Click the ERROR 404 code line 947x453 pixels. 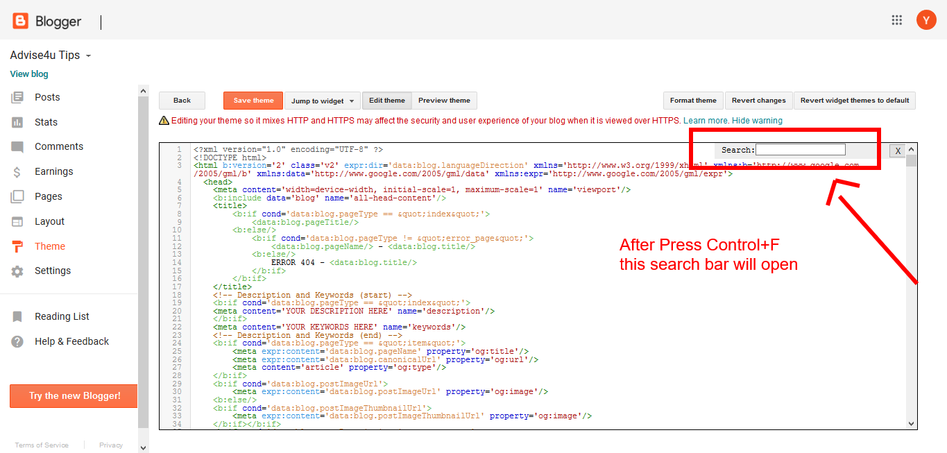pyautogui.click(x=344, y=262)
